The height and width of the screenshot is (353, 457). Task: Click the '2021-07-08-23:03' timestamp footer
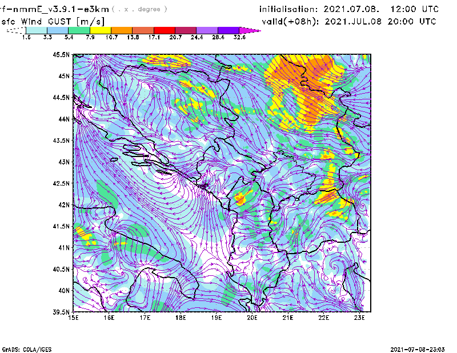coord(418,350)
